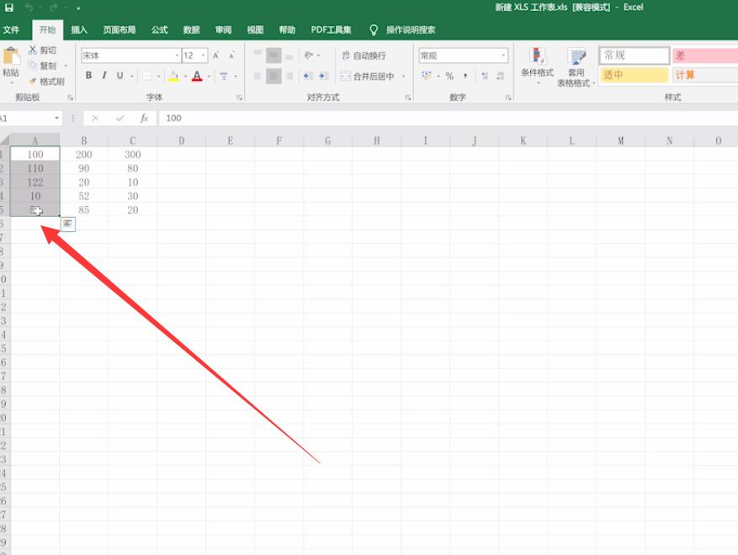Screen dimensions: 738x555
Task: Click Merge and Center (合并后居中) button
Action: click(368, 77)
